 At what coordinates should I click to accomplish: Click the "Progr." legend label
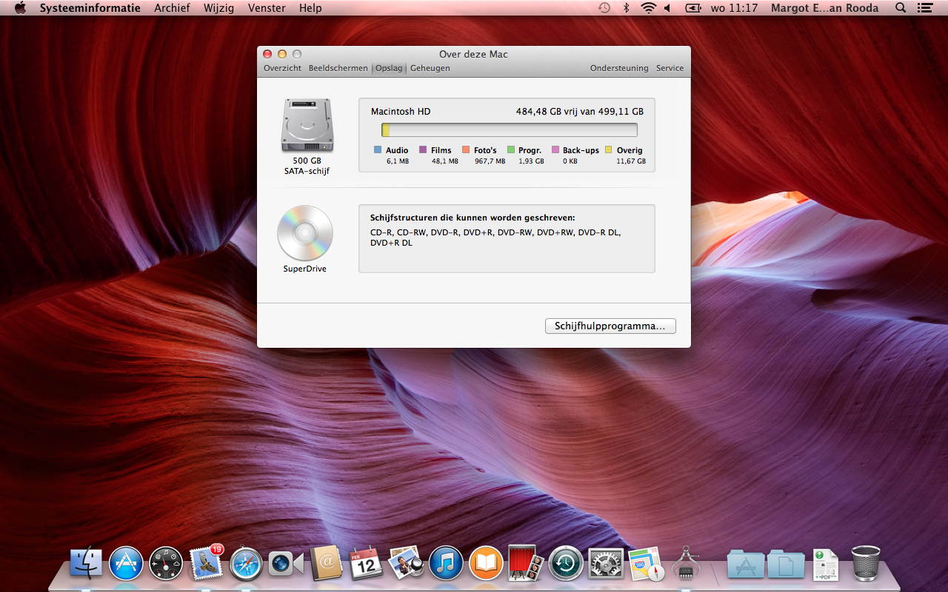click(x=530, y=150)
